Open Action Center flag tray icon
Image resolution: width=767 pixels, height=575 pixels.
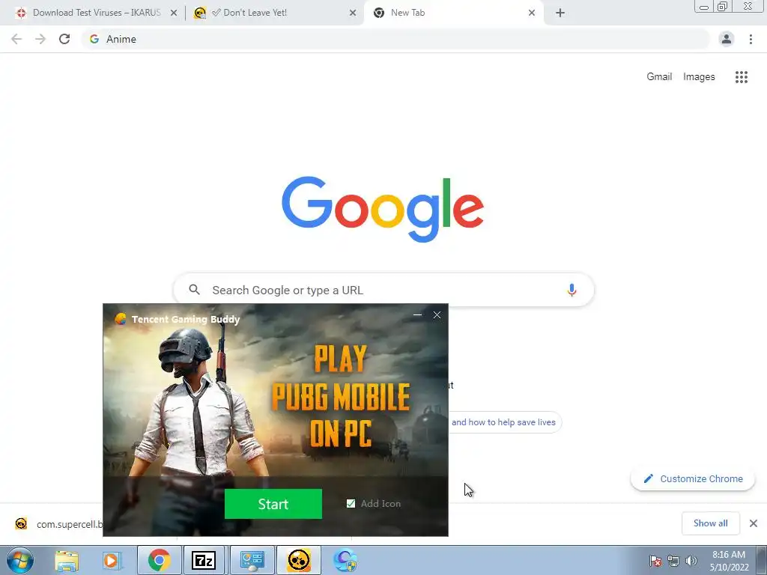[x=655, y=561]
